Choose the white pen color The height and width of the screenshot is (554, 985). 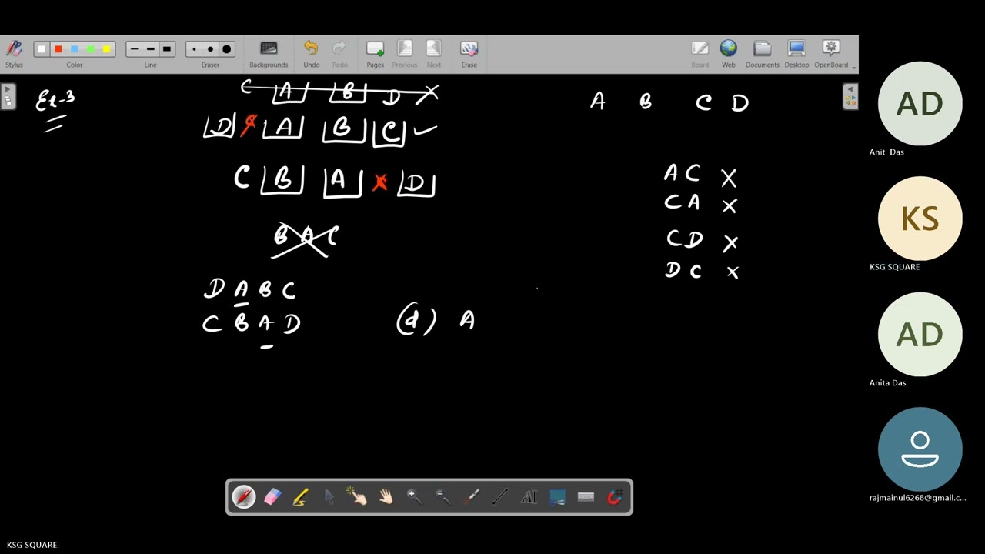tap(42, 49)
